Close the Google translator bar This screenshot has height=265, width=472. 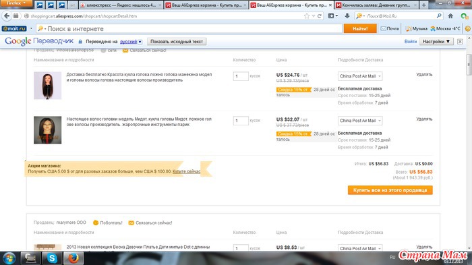[460, 42]
